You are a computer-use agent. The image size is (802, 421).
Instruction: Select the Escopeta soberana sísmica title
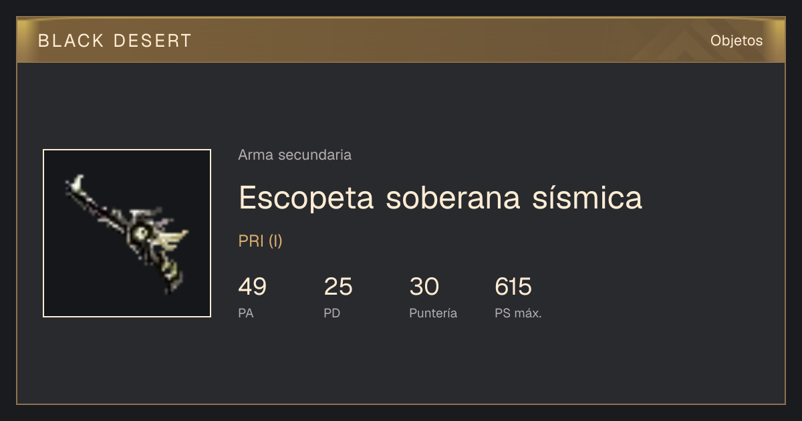(x=440, y=197)
